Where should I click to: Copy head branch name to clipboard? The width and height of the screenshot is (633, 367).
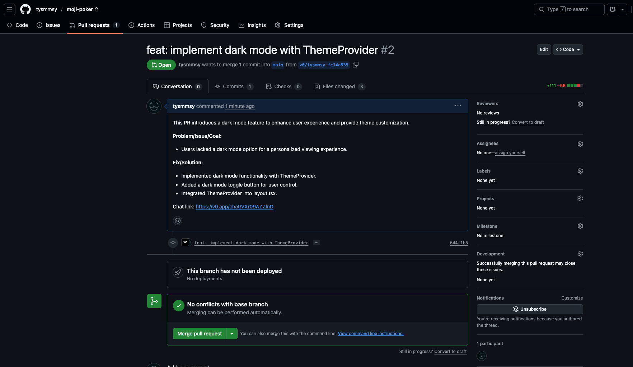click(356, 65)
